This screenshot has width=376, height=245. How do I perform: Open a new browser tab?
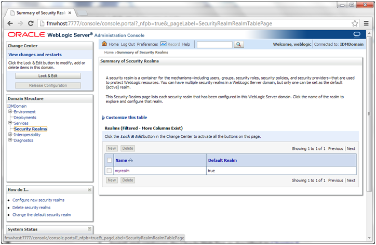(82, 13)
